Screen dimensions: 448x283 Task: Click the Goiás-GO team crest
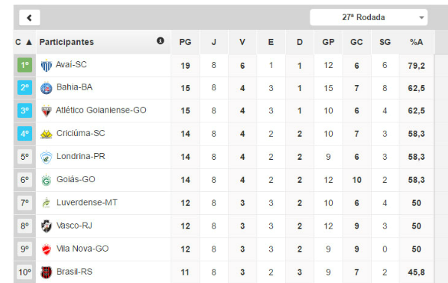tap(46, 180)
